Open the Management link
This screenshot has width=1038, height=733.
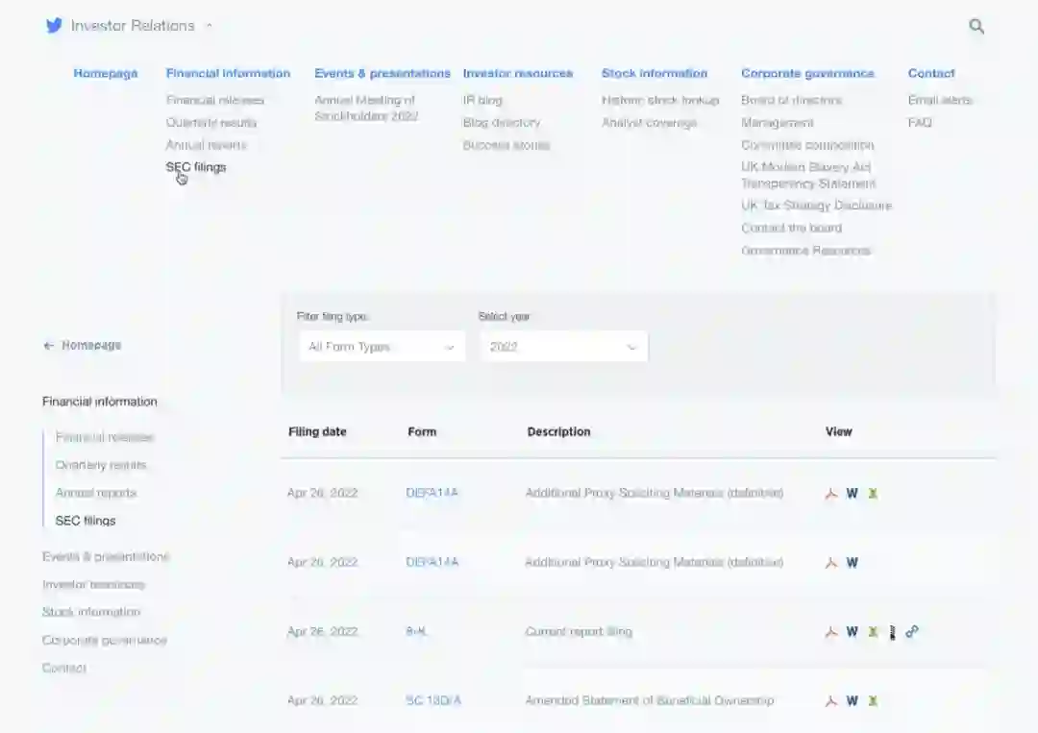(778, 123)
